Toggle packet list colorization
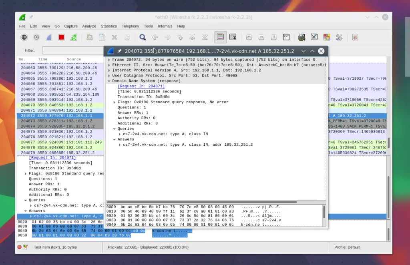410x265 pixels. click(x=220, y=37)
